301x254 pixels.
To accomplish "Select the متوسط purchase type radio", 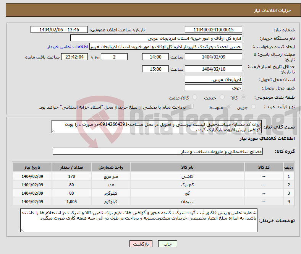I will (x=228, y=106).
